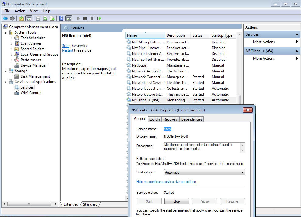This screenshot has height=217, width=301.
Task: Select the Net.Tcp Port Sharing service row
Action: (181, 60)
